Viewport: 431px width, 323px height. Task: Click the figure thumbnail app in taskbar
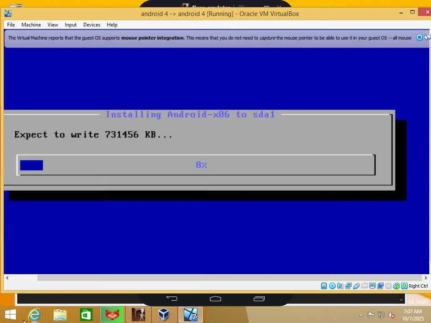pyautogui.click(x=138, y=315)
